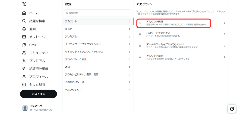Click 話題を検索 label in sidebar

37,21
